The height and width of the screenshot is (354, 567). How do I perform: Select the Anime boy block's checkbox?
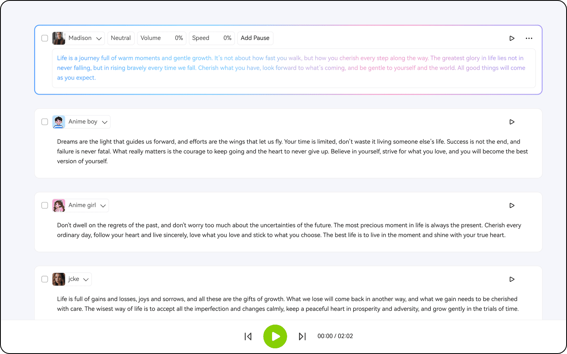44,122
